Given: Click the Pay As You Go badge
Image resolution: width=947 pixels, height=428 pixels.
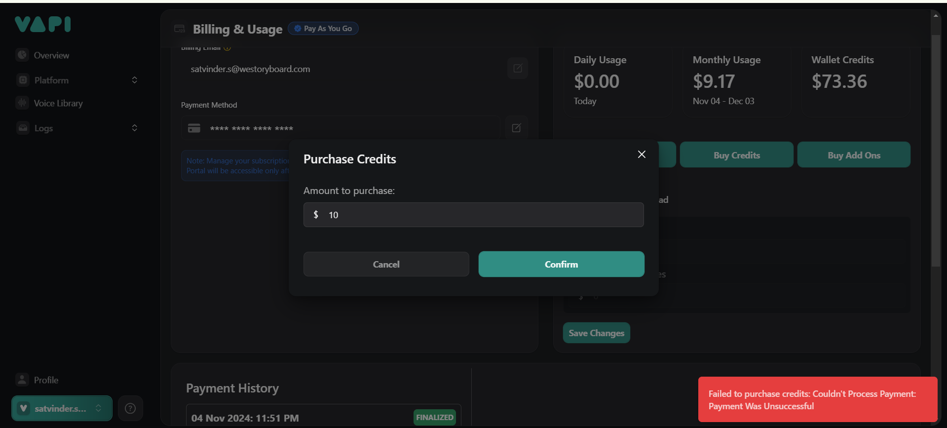Looking at the screenshot, I should tap(323, 29).
